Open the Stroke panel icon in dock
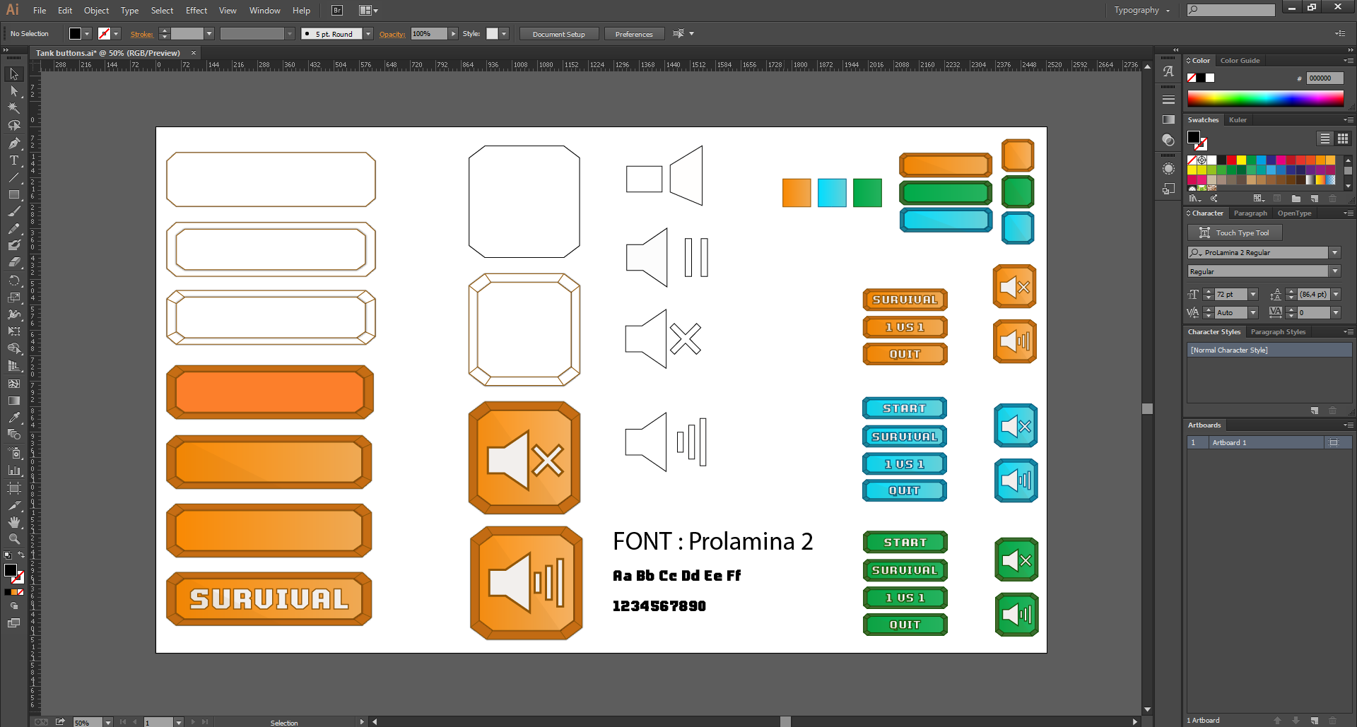Viewport: 1357px width, 727px height. click(1168, 100)
